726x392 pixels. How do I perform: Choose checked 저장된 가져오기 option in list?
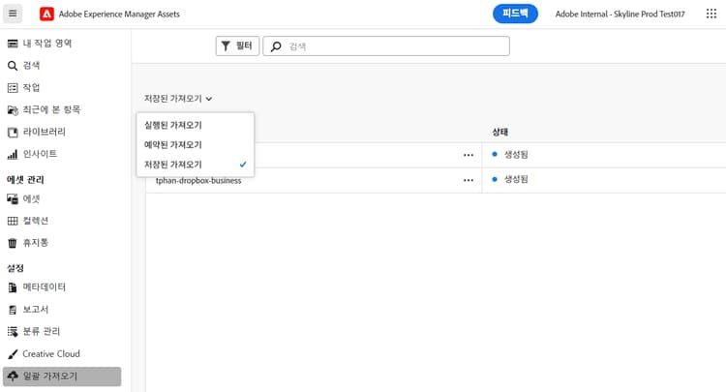(196, 165)
